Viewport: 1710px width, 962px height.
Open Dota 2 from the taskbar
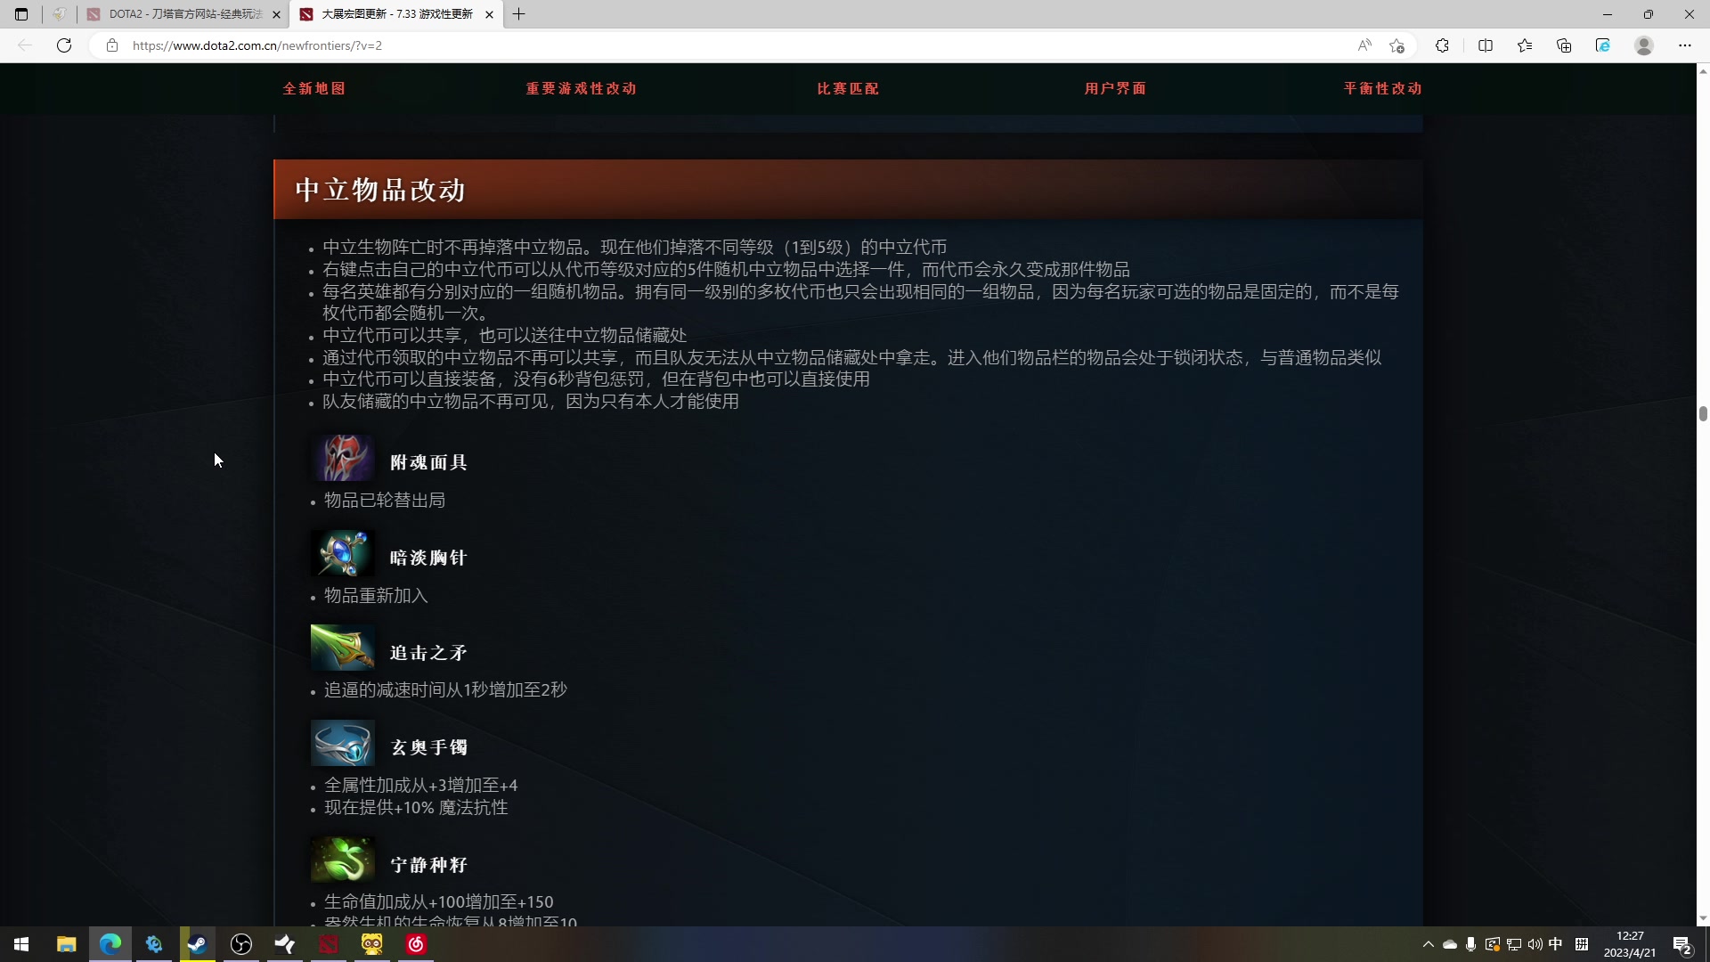(x=328, y=946)
